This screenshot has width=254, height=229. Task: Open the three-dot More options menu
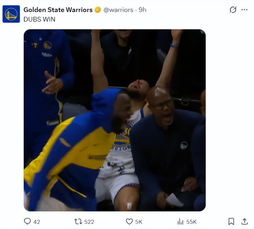pyautogui.click(x=244, y=10)
